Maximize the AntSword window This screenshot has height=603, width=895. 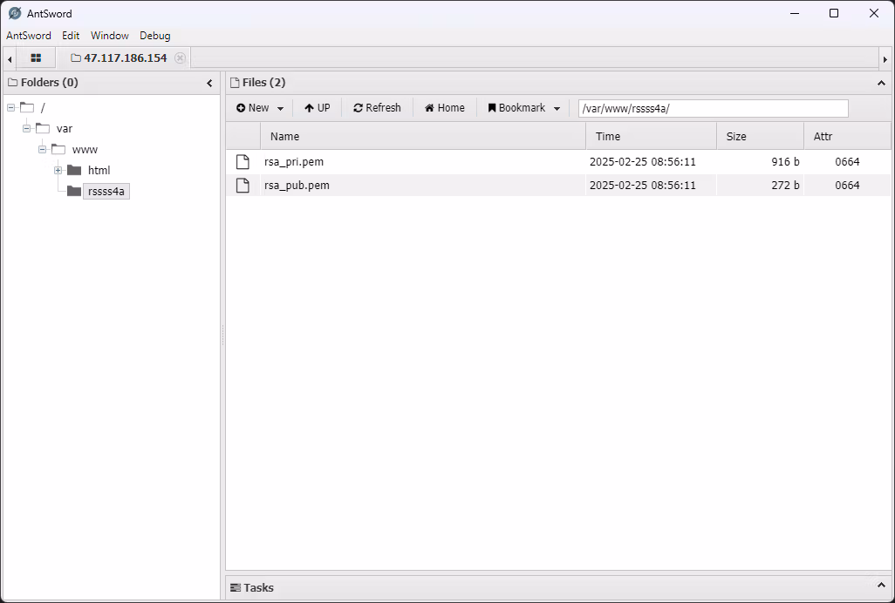(x=834, y=13)
